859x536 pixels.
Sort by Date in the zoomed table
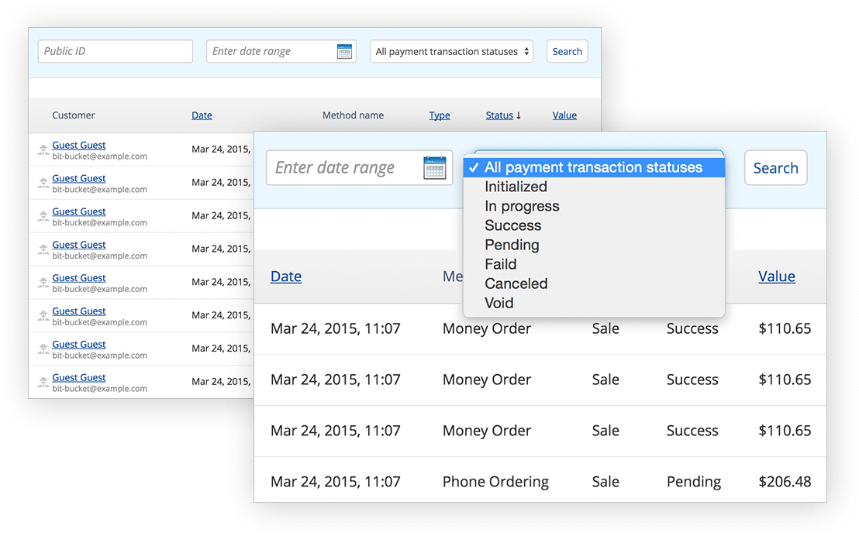click(285, 277)
